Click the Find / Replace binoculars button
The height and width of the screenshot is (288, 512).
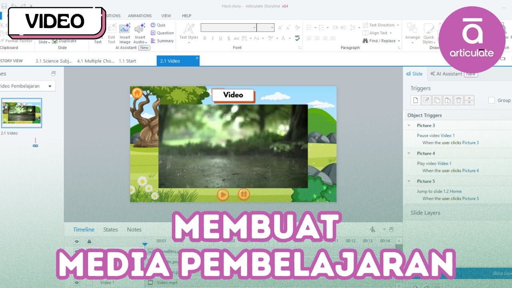381,41
